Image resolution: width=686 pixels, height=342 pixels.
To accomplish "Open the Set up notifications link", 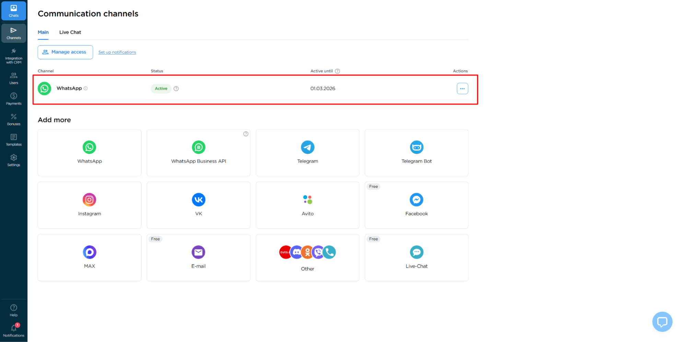I will coord(117,52).
